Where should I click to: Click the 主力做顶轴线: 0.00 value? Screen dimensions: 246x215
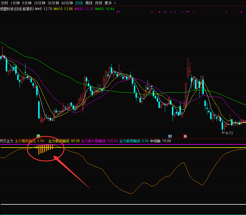[134, 141]
